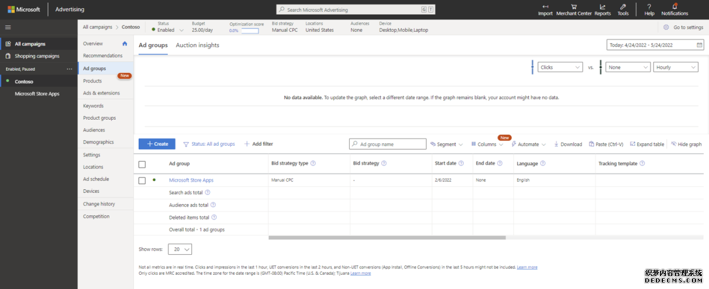The width and height of the screenshot is (709, 289).
Task: Open Keywords in the side menu
Action: pos(93,106)
